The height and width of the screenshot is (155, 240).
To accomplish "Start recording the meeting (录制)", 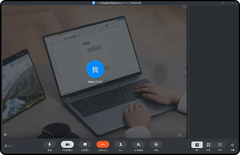I will [156, 144].
